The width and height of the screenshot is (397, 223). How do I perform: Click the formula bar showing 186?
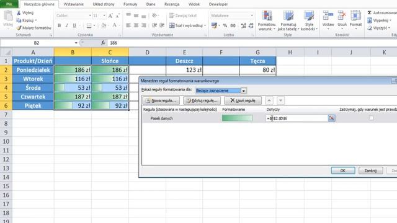pos(252,43)
